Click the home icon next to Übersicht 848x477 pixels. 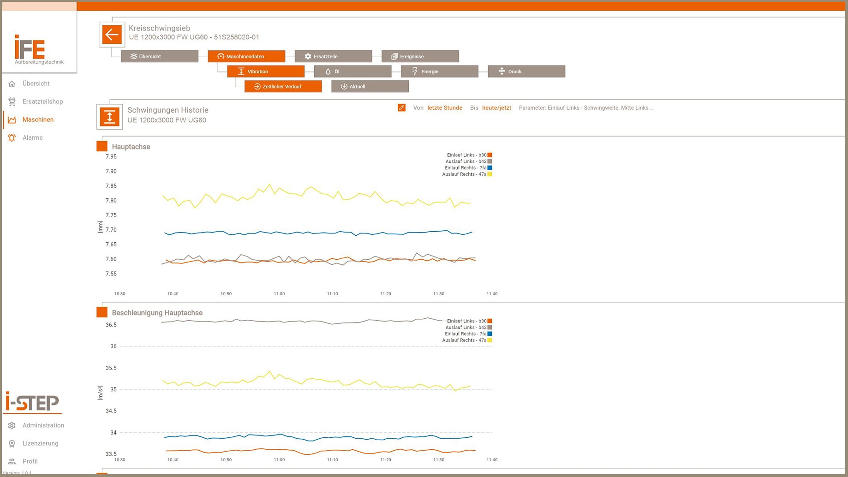(12, 84)
